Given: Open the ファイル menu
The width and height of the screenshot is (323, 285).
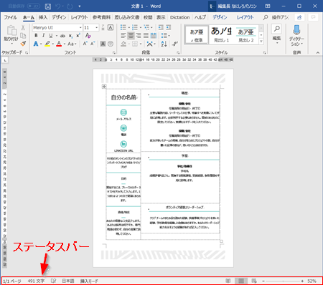Looking at the screenshot, I should point(10,17).
